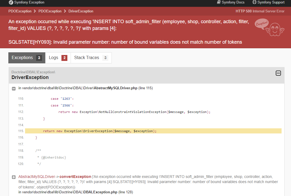This screenshot has width=291, height=196.
Task: Click the Doctrine\DBAL\Exception namespace label
Action: click(33, 72)
